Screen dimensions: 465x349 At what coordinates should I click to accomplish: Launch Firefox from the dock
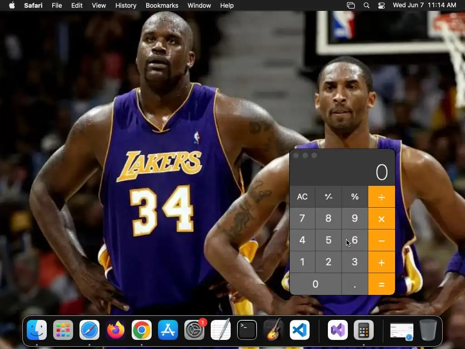115,330
